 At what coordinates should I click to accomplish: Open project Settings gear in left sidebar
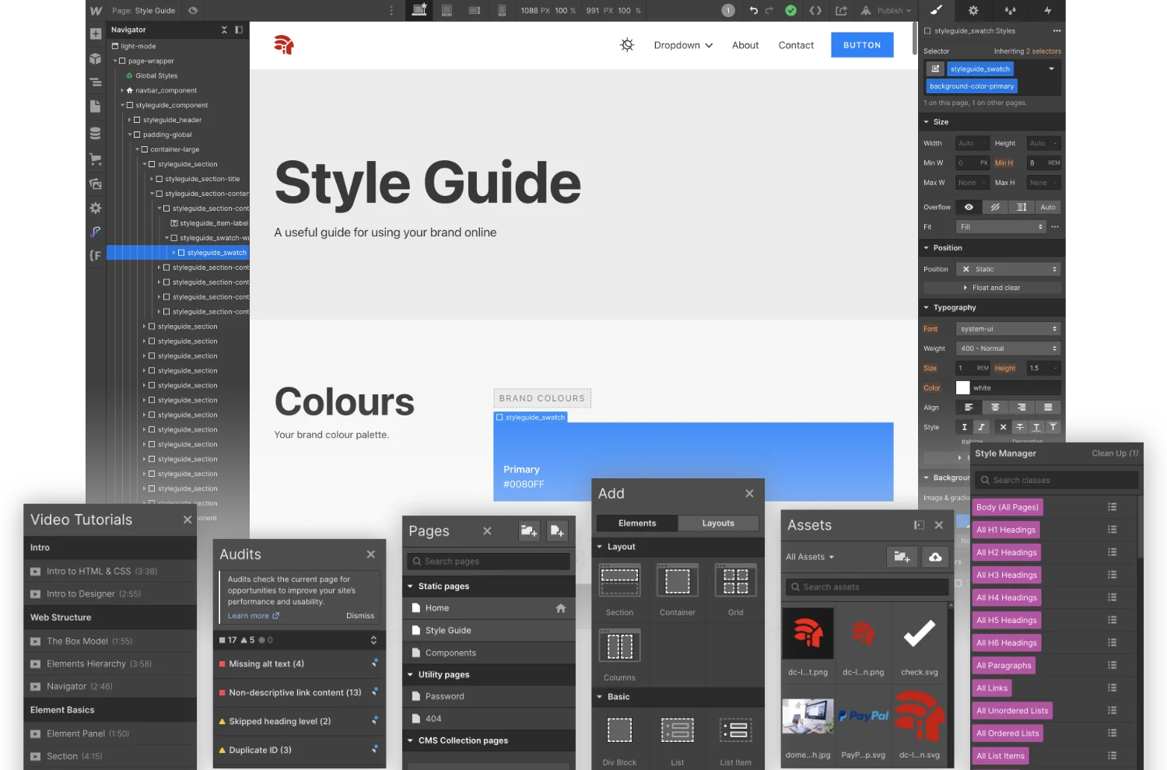[x=96, y=208]
